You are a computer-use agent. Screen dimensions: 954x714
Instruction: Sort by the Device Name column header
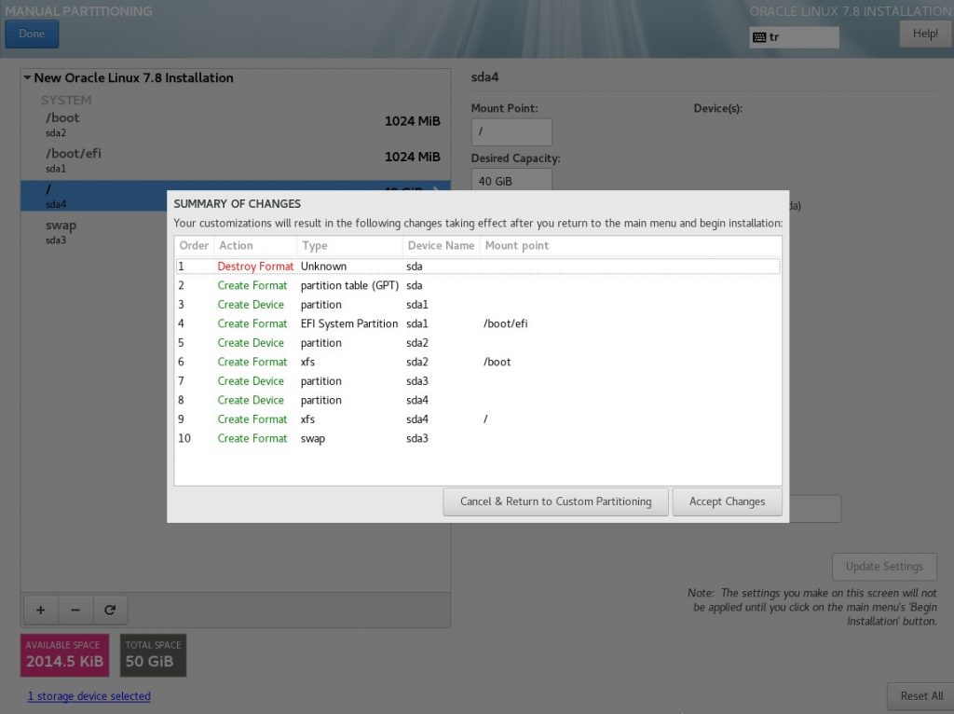point(441,245)
